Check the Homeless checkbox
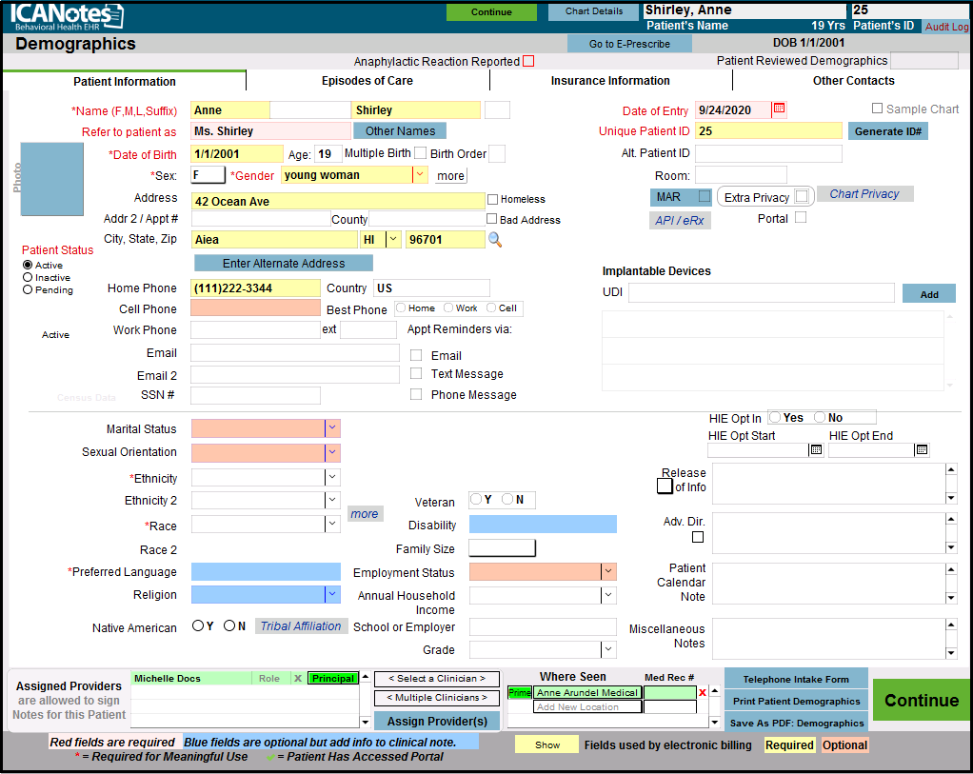This screenshot has height=774, width=973. [492, 200]
